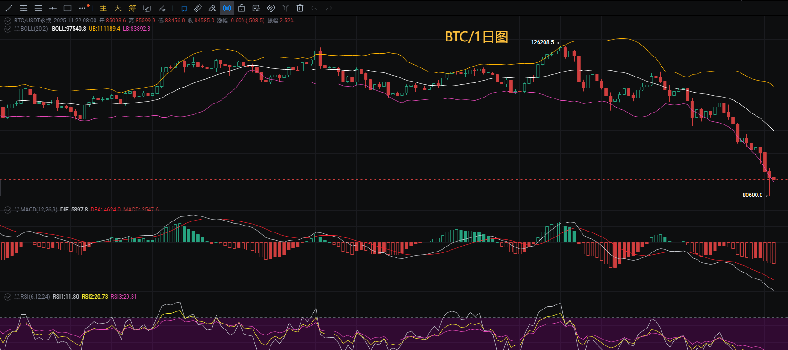Screen dimensions: 788x350
Task: Select the horizontal ray line tool
Action: [53, 8]
